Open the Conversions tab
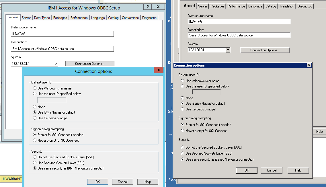Image resolution: width=326 pixels, height=187 pixels. (x=130, y=18)
